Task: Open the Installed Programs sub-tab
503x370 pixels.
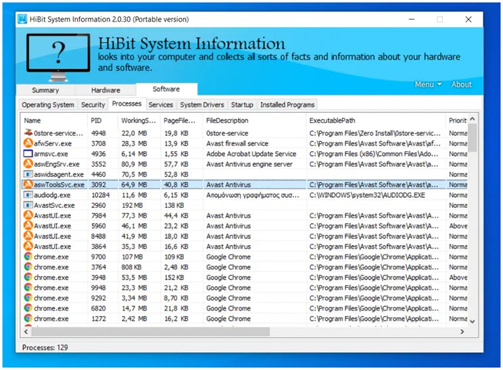Action: (287, 105)
